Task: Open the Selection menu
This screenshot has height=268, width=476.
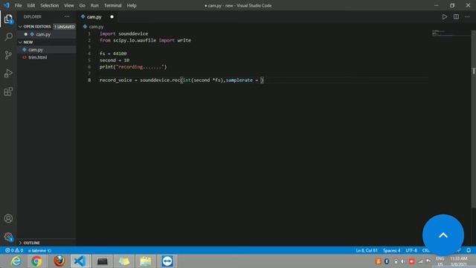Action: pyautogui.click(x=50, y=5)
